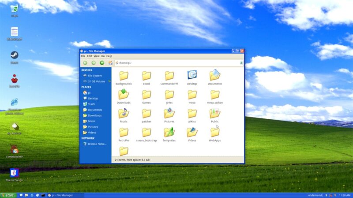Open the File menu
The height and width of the screenshot is (198, 353).
click(83, 56)
